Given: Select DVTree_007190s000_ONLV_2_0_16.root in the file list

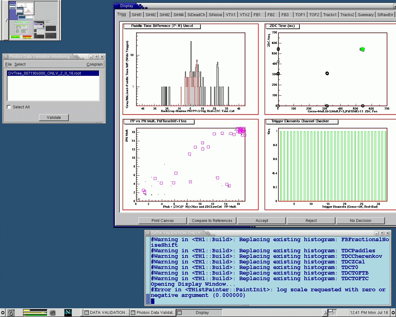Looking at the screenshot, I should coord(53,73).
